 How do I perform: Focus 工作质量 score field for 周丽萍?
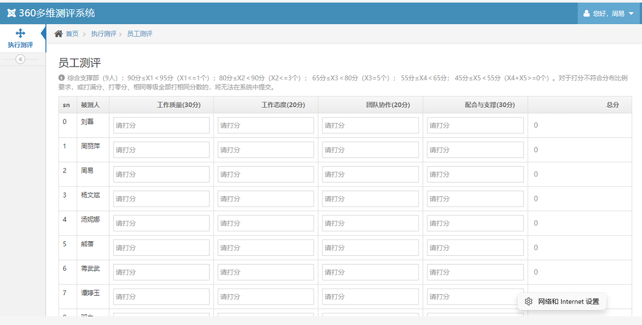pyautogui.click(x=161, y=150)
